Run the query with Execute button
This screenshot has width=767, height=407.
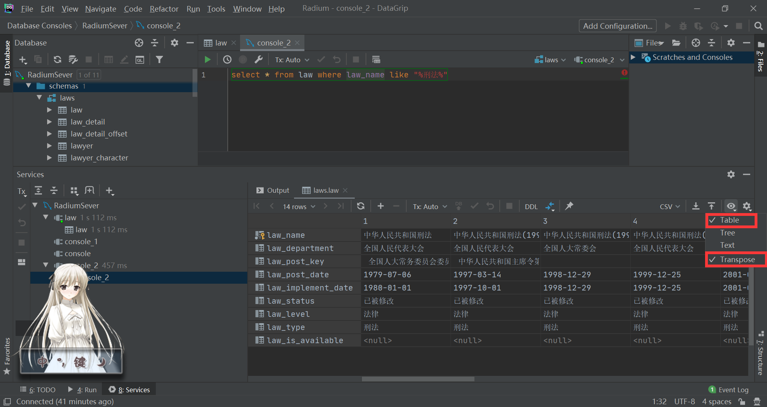(207, 59)
